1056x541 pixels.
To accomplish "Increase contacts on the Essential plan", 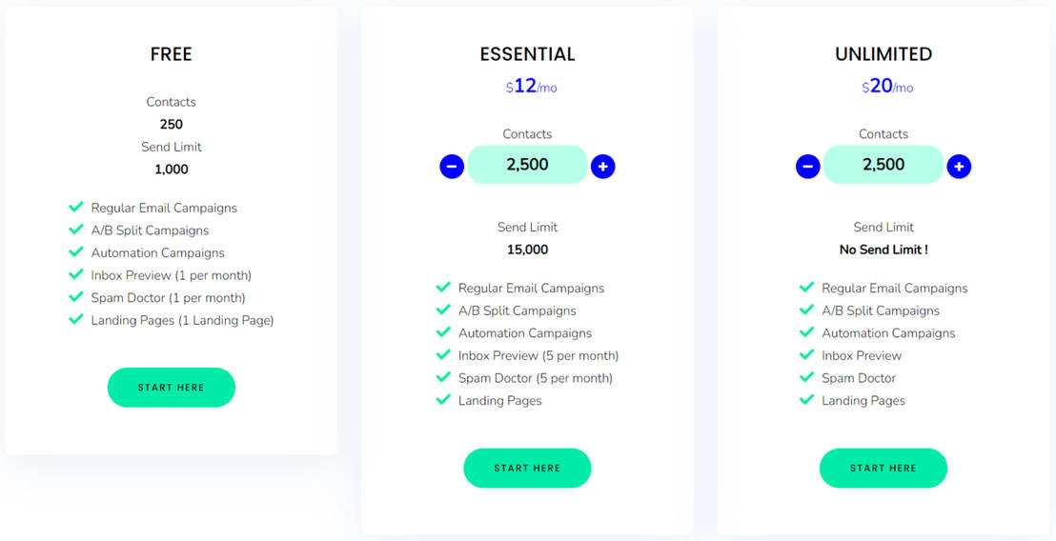I will [602, 166].
